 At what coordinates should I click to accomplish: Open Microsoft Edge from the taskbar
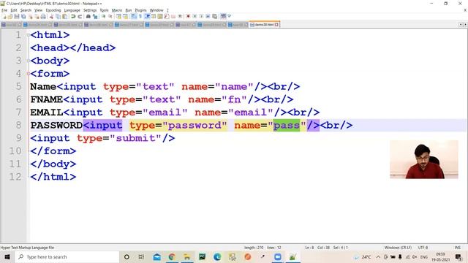click(217, 256)
